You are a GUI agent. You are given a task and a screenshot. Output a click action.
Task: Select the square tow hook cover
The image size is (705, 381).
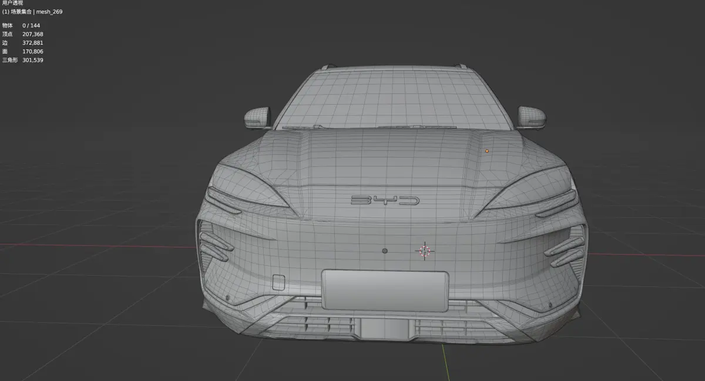[x=278, y=282]
